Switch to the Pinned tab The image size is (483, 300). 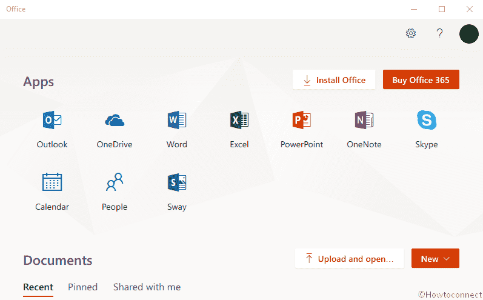82,287
